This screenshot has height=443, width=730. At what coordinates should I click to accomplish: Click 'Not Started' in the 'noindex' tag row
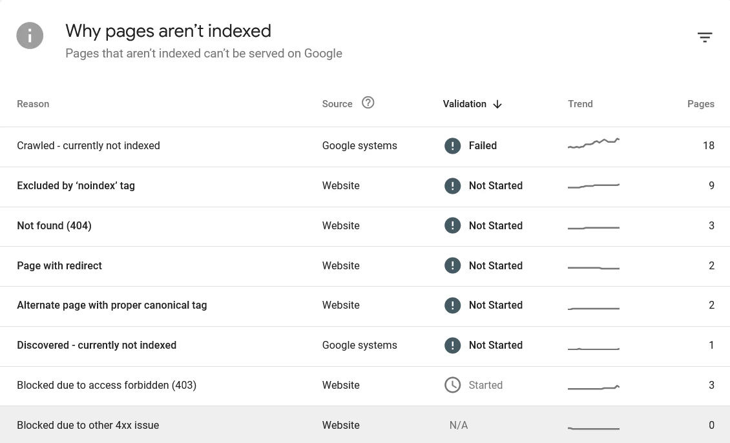click(496, 186)
